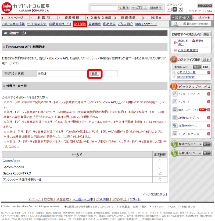Viewport: 215px width, 221px height.
Task: Open the 設定・申込 dropdown menu
Action: 181,18
